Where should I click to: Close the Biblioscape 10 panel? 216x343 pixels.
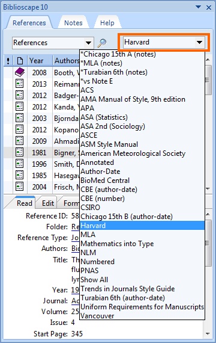click(x=209, y=7)
